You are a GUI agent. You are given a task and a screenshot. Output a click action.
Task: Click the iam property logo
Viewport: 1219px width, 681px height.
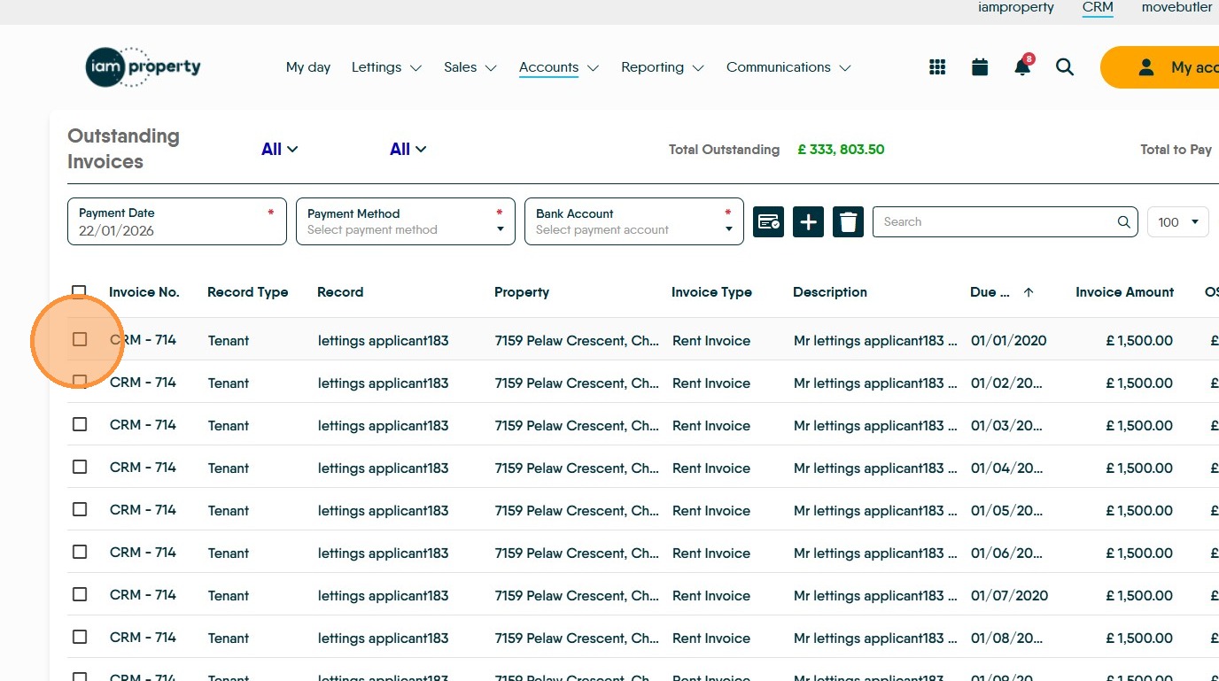144,67
